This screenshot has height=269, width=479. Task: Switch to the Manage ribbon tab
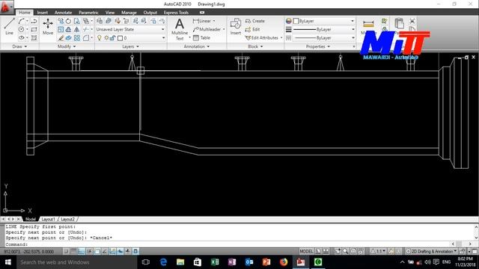coord(129,13)
